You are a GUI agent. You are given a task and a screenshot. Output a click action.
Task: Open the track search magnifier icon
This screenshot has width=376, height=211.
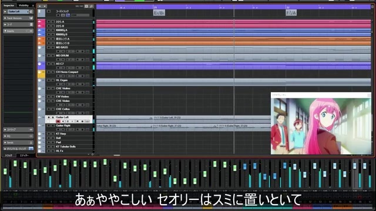(92, 6)
